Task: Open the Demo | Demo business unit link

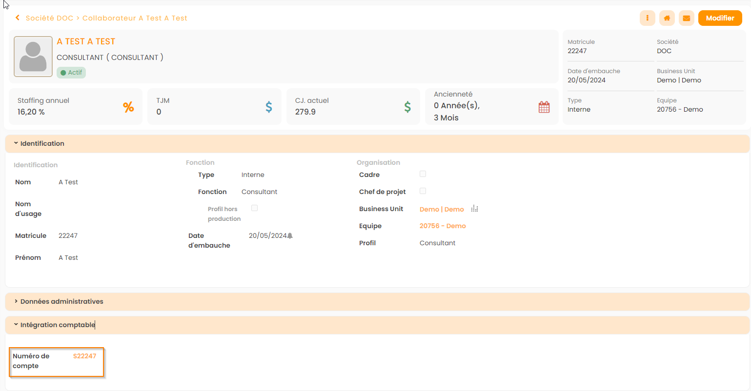Action: [x=442, y=209]
